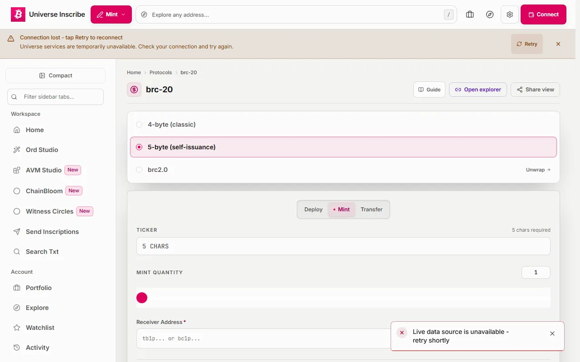
Task: Select the 5-byte (self-issuance) option
Action: 343,147
